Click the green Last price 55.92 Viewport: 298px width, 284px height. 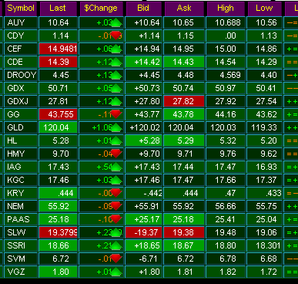pyautogui.click(x=59, y=206)
